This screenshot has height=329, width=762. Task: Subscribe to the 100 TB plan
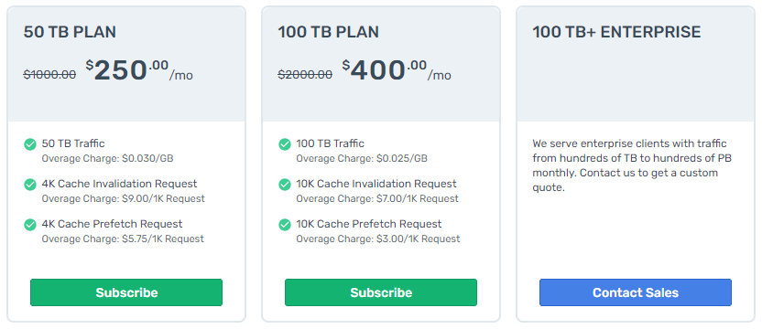[381, 292]
